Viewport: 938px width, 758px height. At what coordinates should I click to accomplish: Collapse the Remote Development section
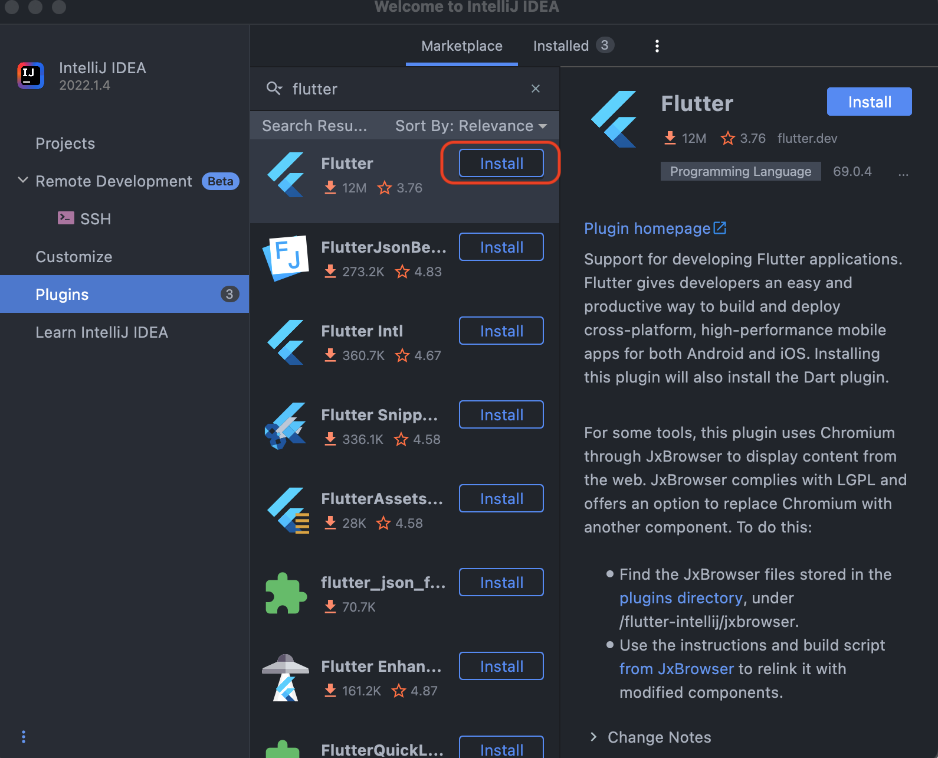pyautogui.click(x=23, y=181)
